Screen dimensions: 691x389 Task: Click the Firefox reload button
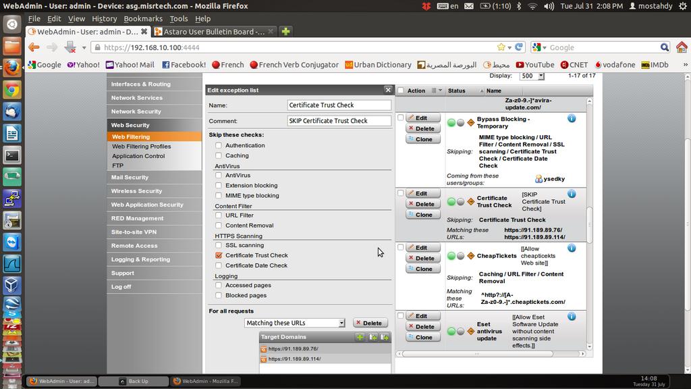519,47
